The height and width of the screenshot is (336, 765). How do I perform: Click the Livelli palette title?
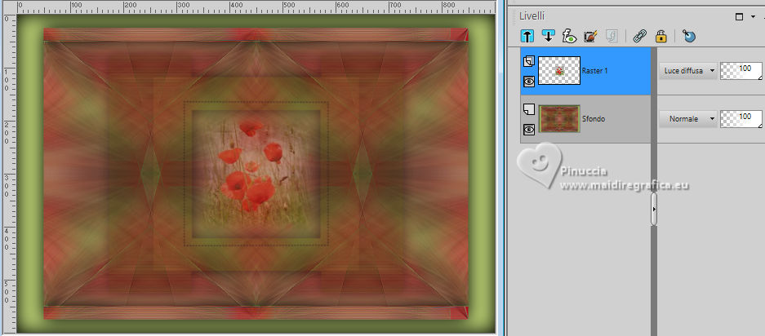531,16
